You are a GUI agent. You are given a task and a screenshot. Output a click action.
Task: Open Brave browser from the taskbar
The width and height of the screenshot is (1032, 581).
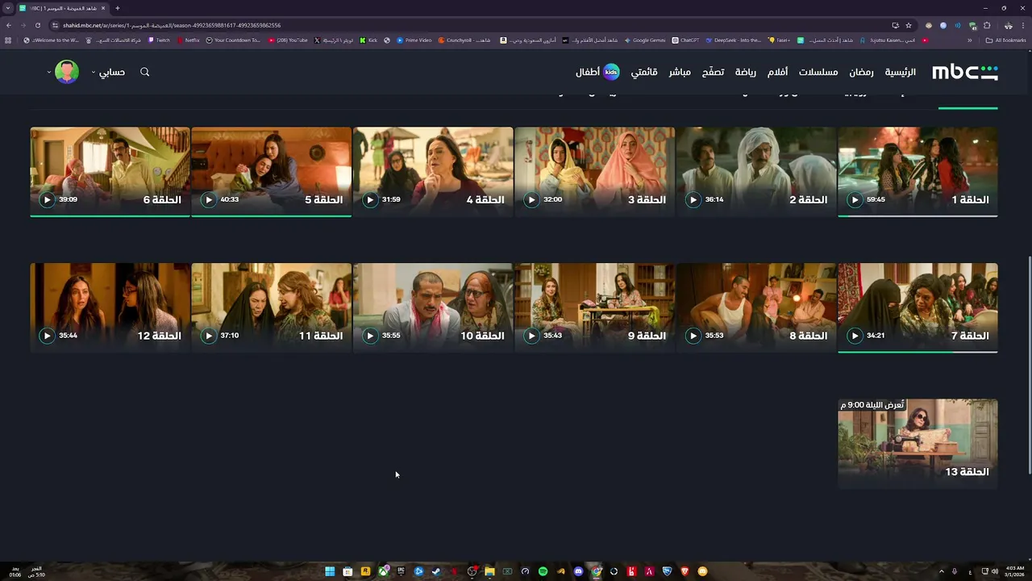685,571
